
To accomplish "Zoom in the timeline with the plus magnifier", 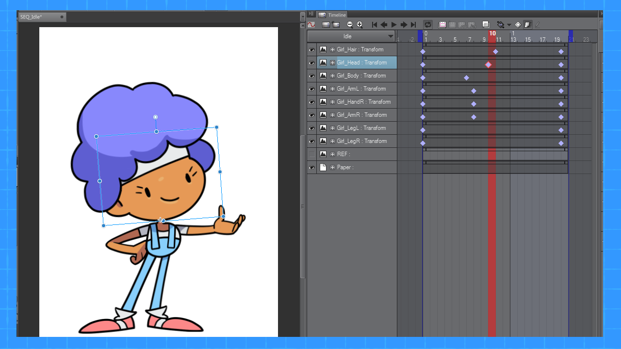I will coord(360,25).
